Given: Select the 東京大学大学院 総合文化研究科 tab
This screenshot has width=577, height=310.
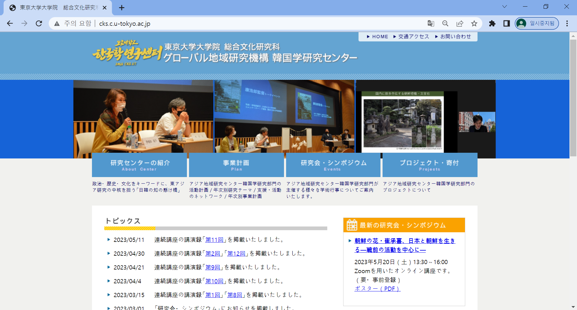Looking at the screenshot, I should [58, 8].
